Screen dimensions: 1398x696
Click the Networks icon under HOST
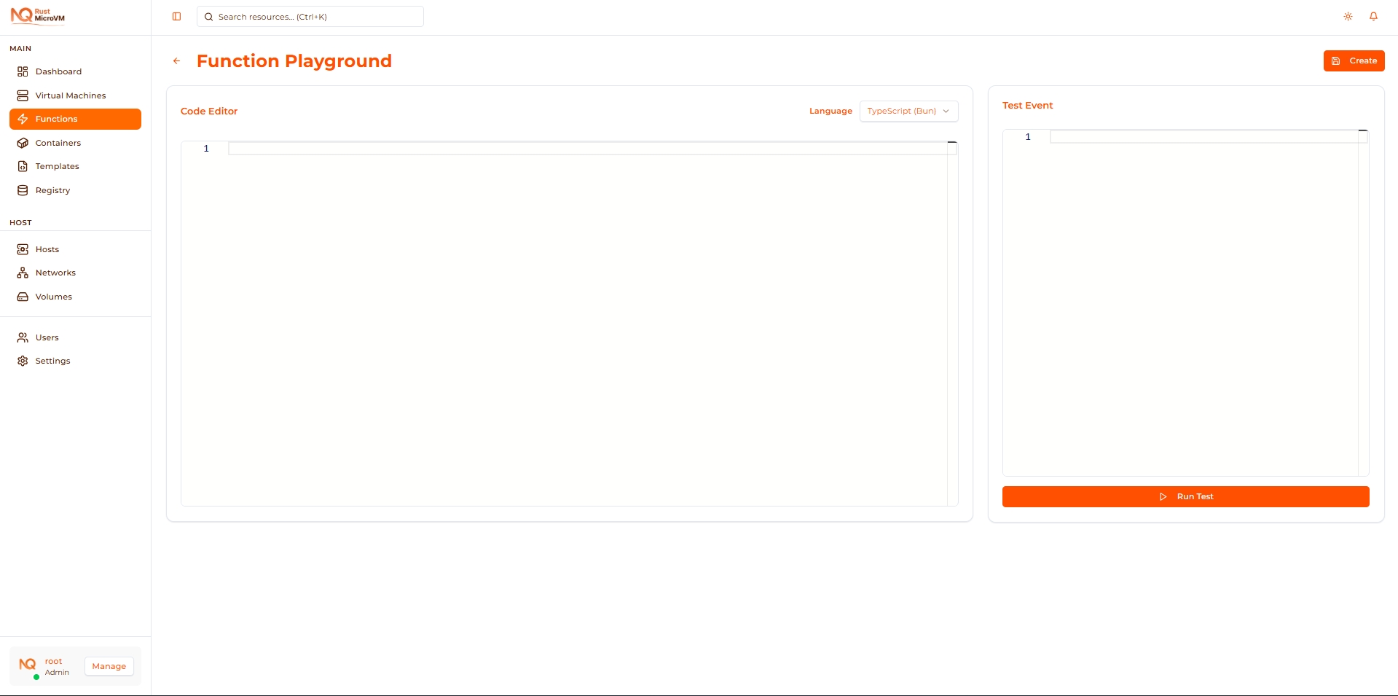[x=23, y=273]
